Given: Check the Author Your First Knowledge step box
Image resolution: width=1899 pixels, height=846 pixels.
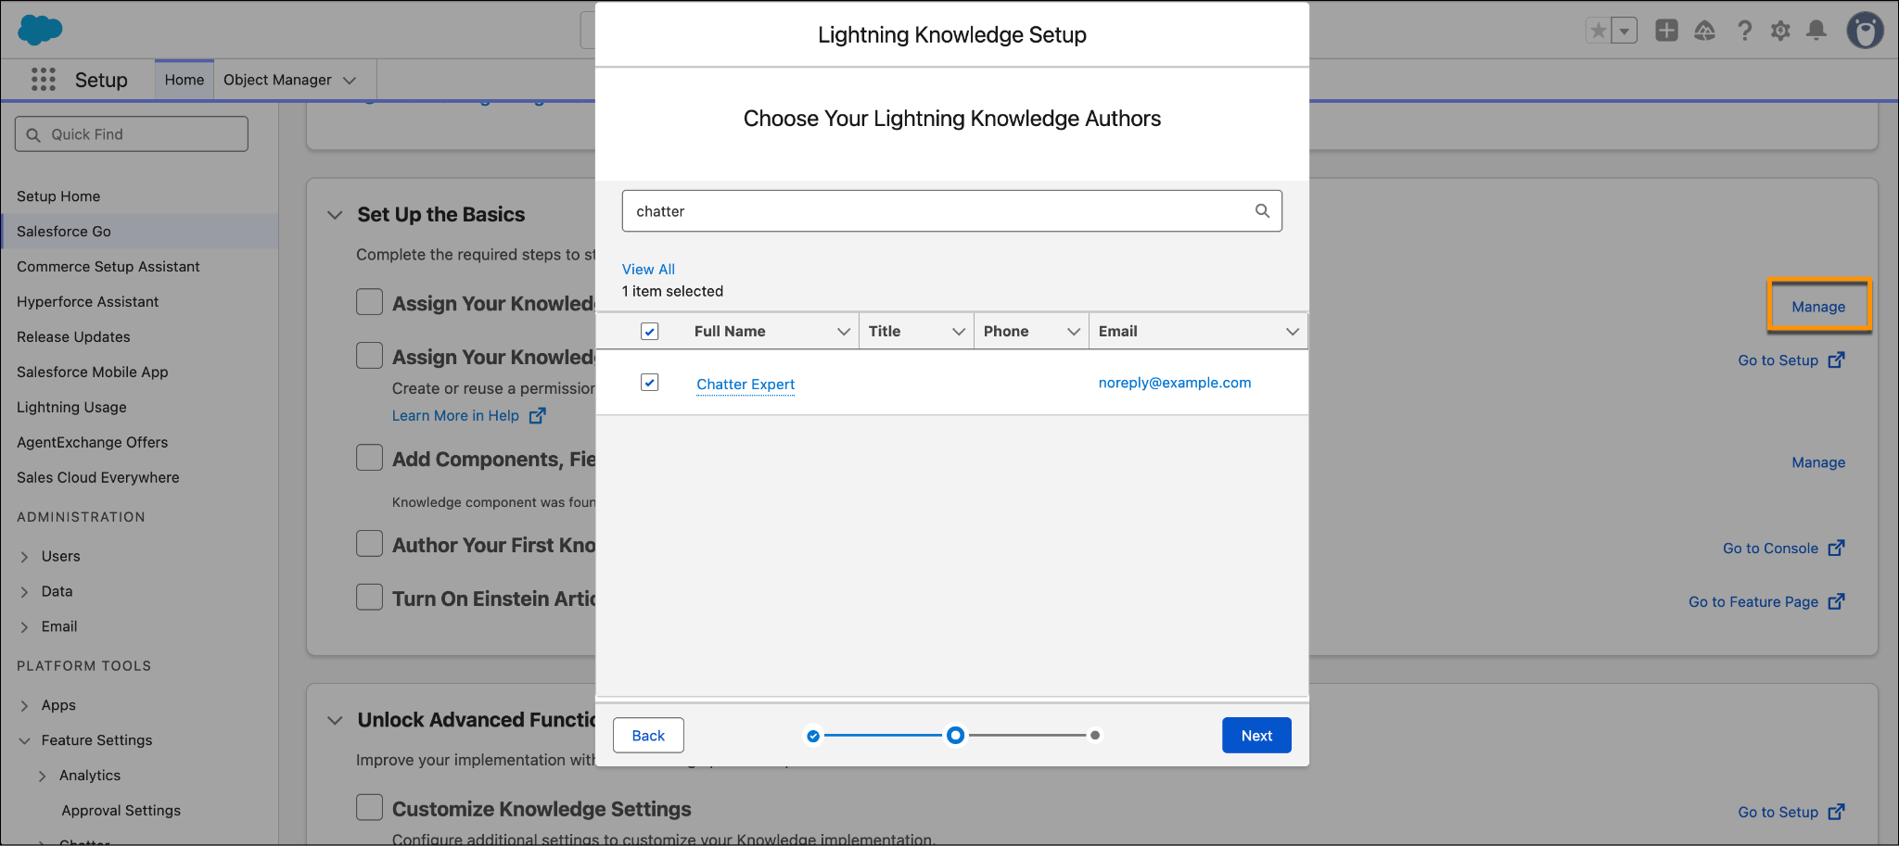Looking at the screenshot, I should coord(370,544).
